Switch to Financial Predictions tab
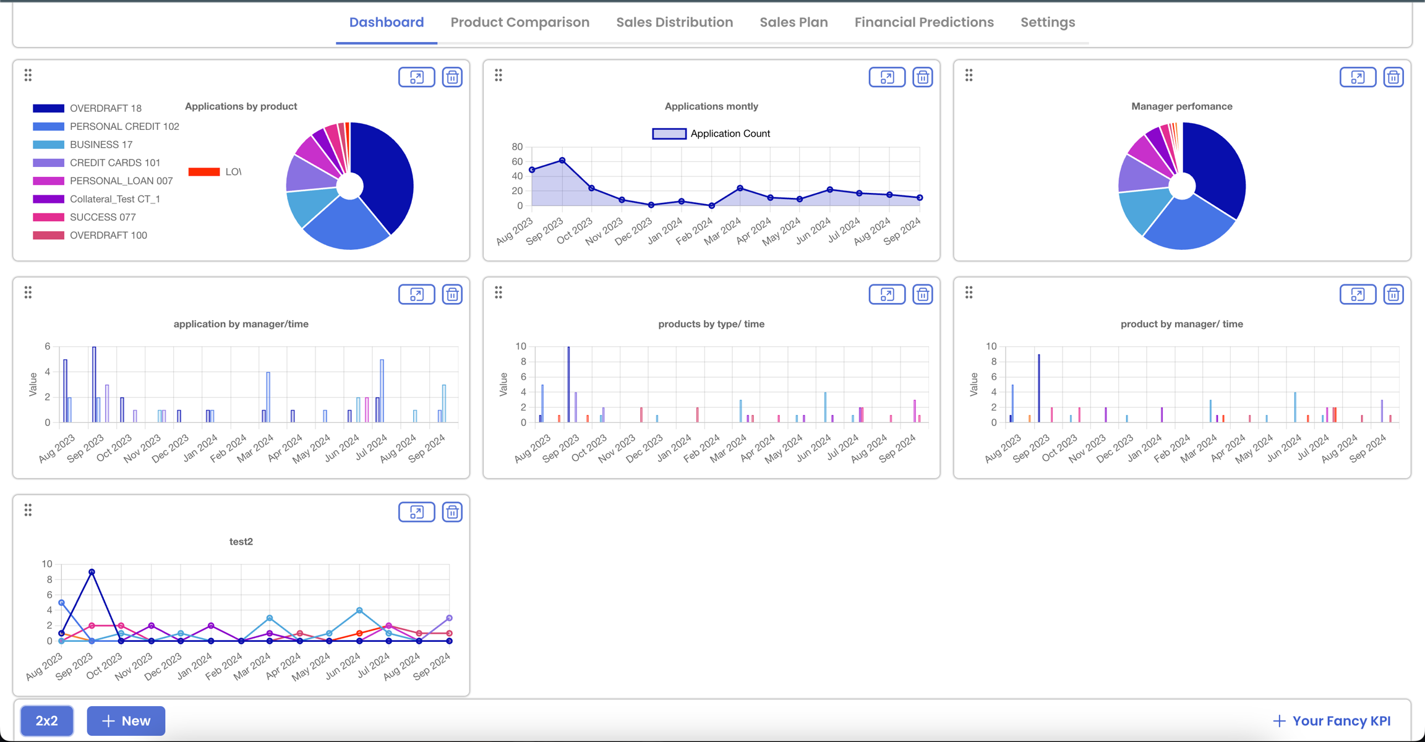 (x=923, y=22)
